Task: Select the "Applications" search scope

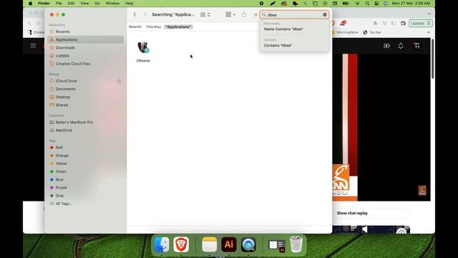Action: [178, 27]
